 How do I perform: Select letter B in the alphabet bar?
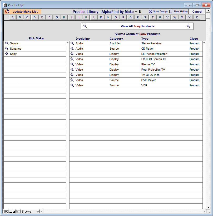20,18
